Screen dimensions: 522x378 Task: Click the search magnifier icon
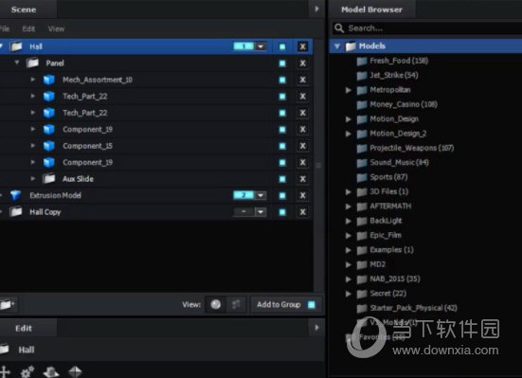click(339, 28)
